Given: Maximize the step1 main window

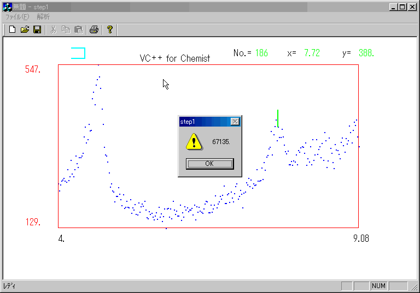Looking at the screenshot, I should coord(402,7).
